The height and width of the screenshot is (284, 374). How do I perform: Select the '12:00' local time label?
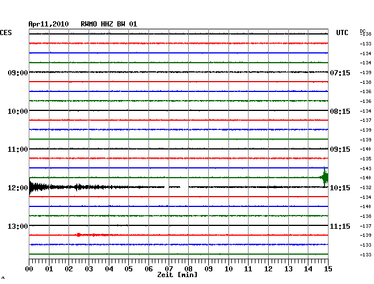point(18,188)
